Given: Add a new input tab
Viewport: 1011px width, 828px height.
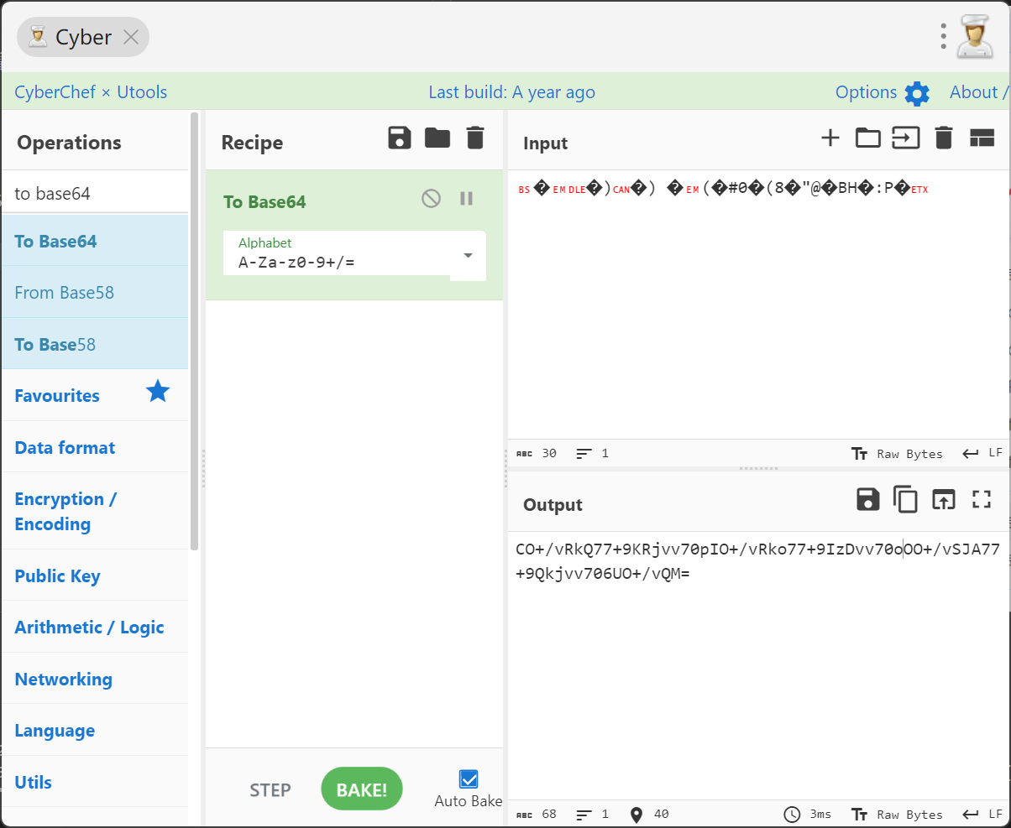Looking at the screenshot, I should click(x=830, y=138).
